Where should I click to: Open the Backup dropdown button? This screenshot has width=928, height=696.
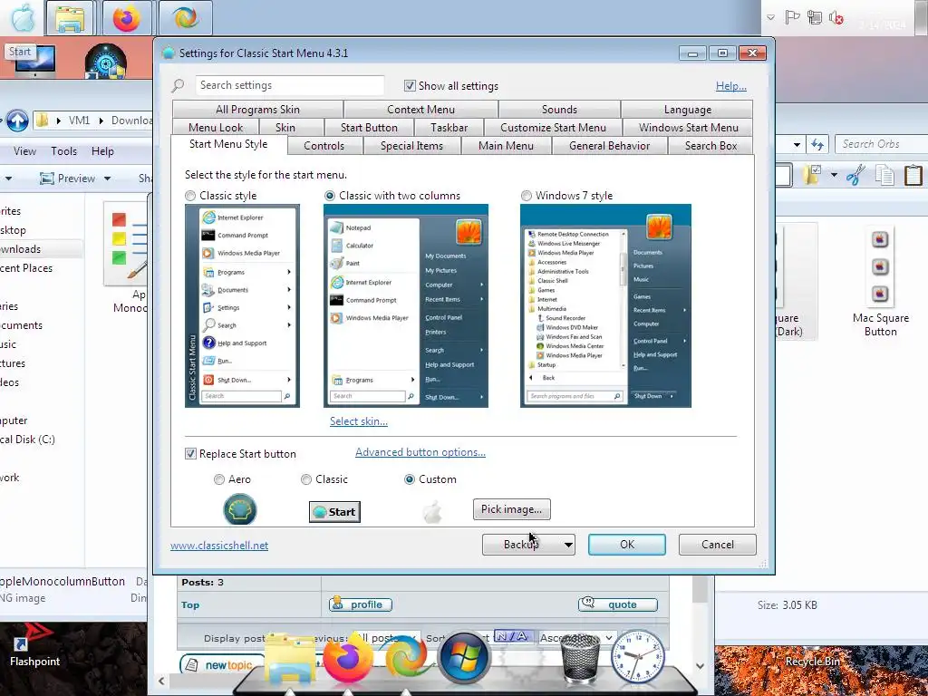click(x=528, y=545)
